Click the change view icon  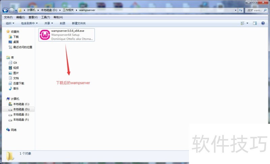tap(243, 23)
